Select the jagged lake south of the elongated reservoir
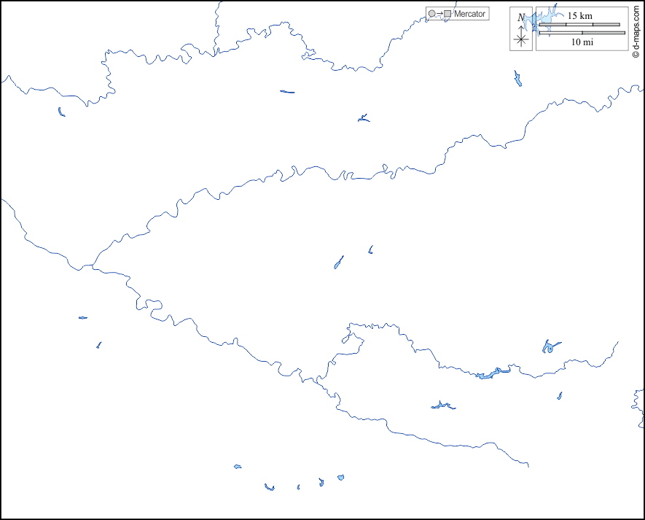Screen dimensions: 645x520 442,405
